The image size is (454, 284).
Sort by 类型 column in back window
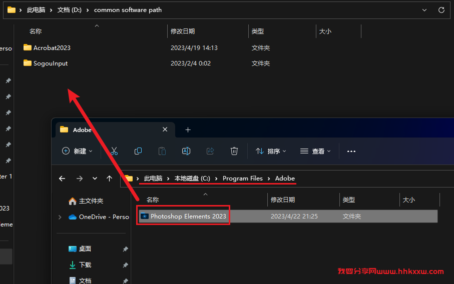coord(258,31)
